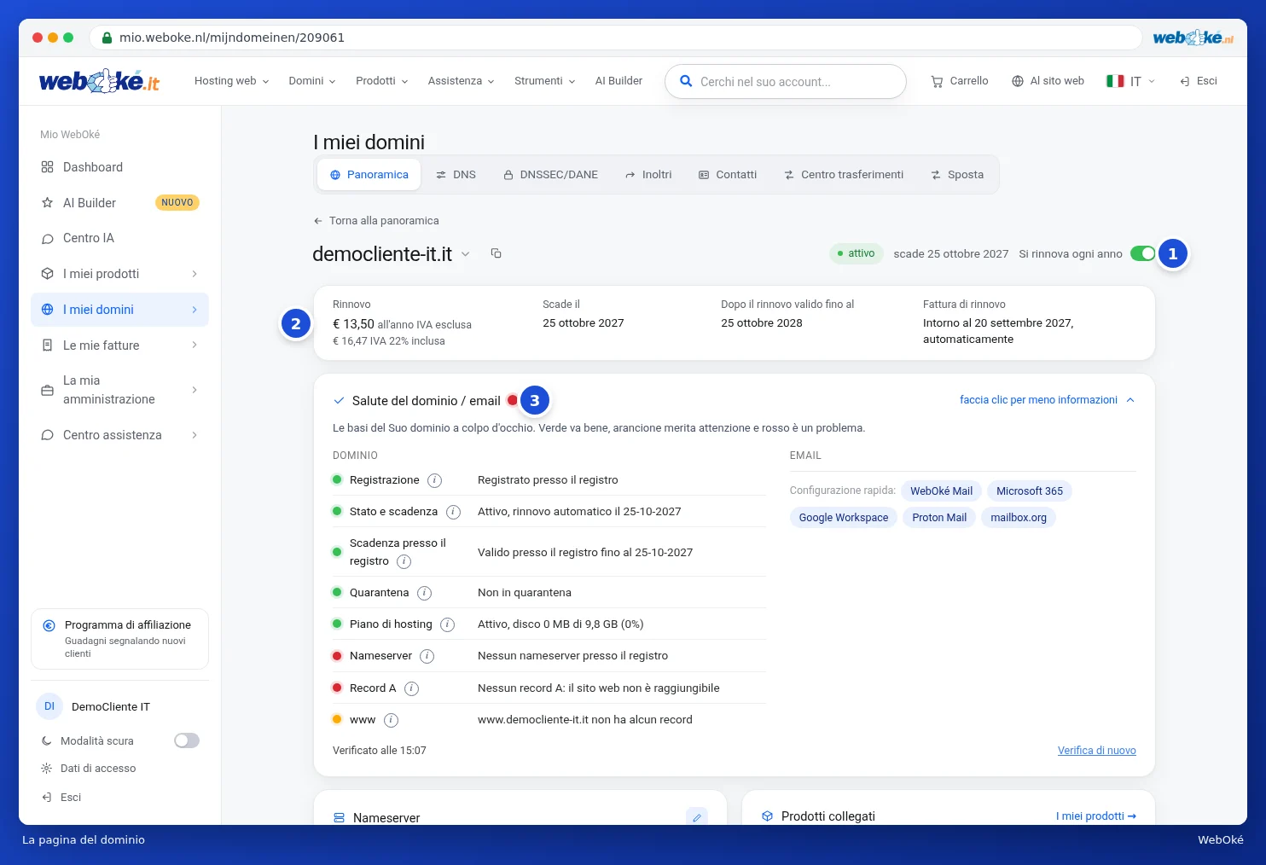Click the globe icon for Al sito web
Image resolution: width=1266 pixels, height=865 pixels.
click(1018, 81)
